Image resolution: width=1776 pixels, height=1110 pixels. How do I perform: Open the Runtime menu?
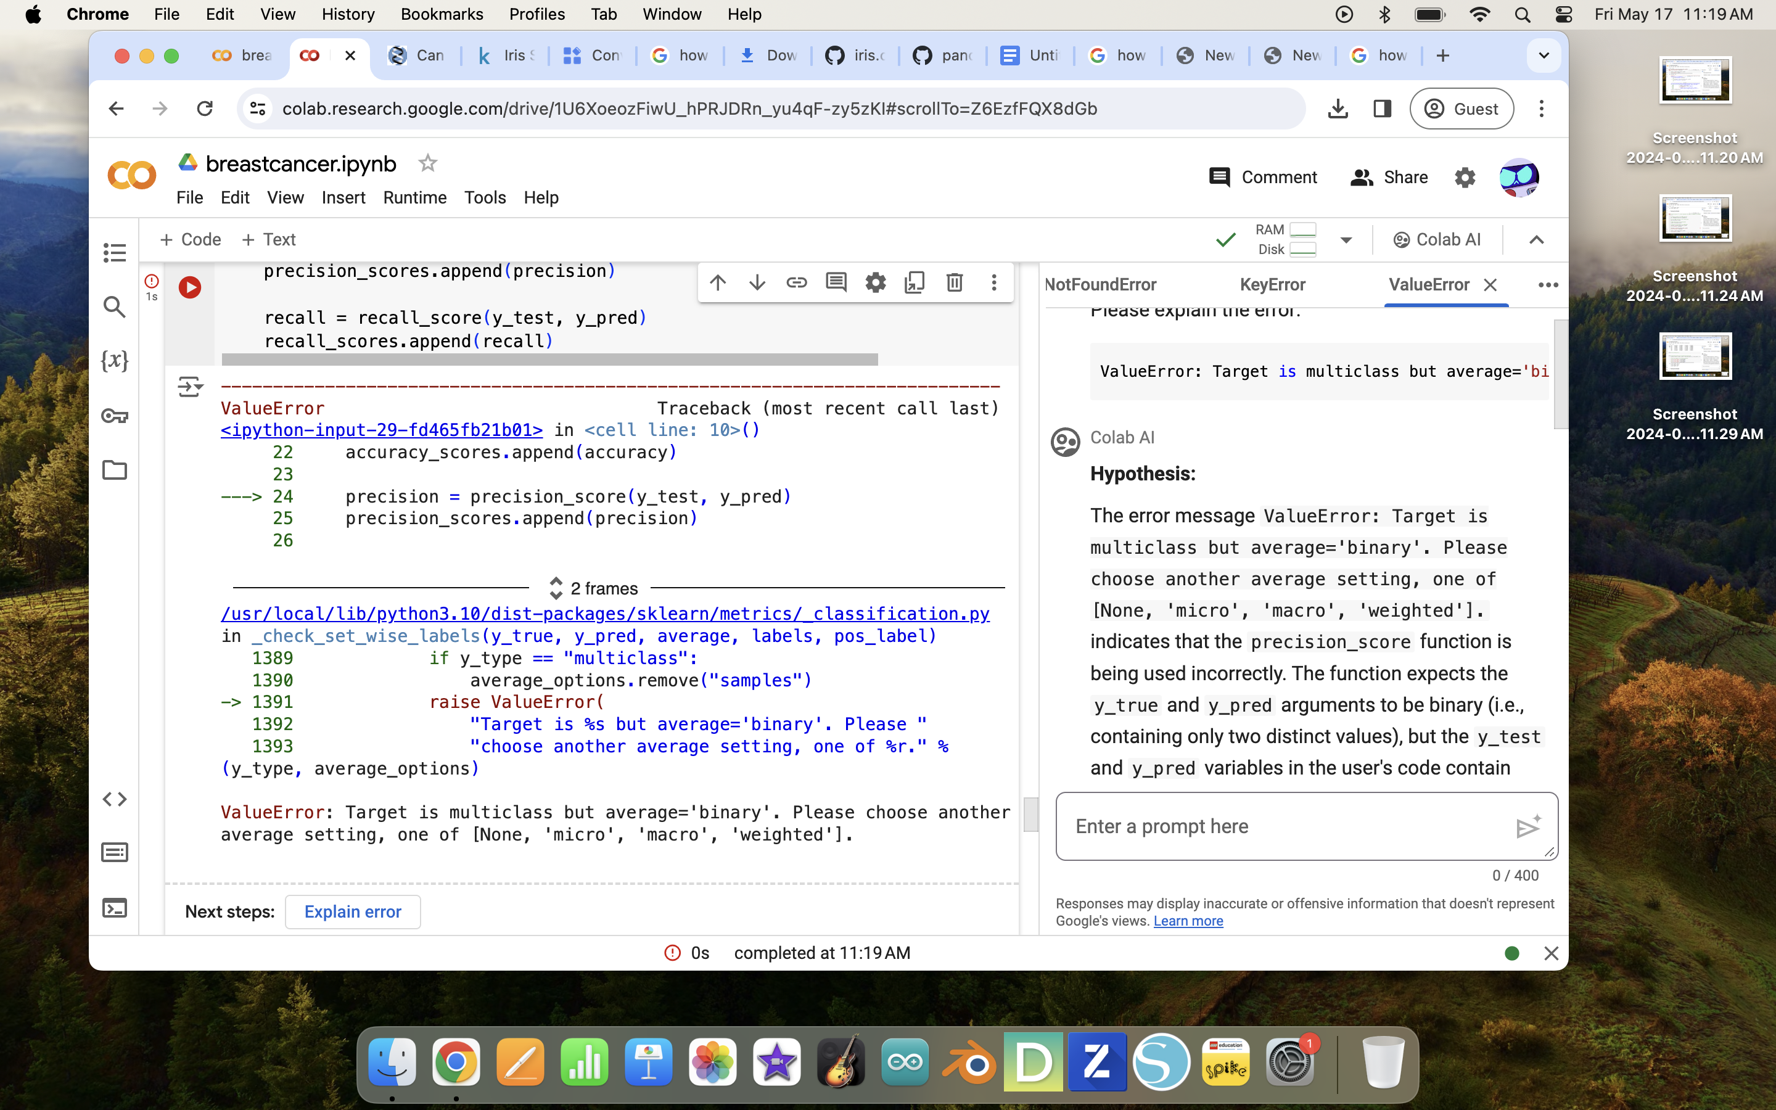pos(414,197)
